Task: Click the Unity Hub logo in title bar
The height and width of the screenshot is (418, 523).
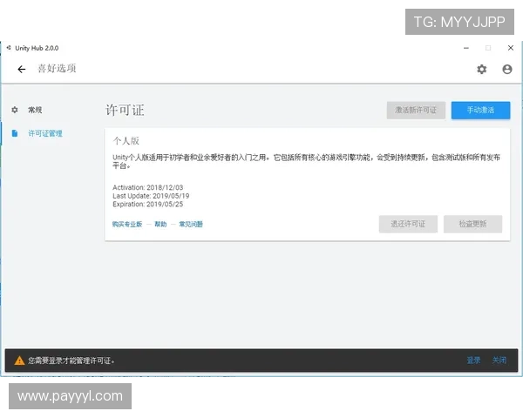Action: [x=9, y=48]
